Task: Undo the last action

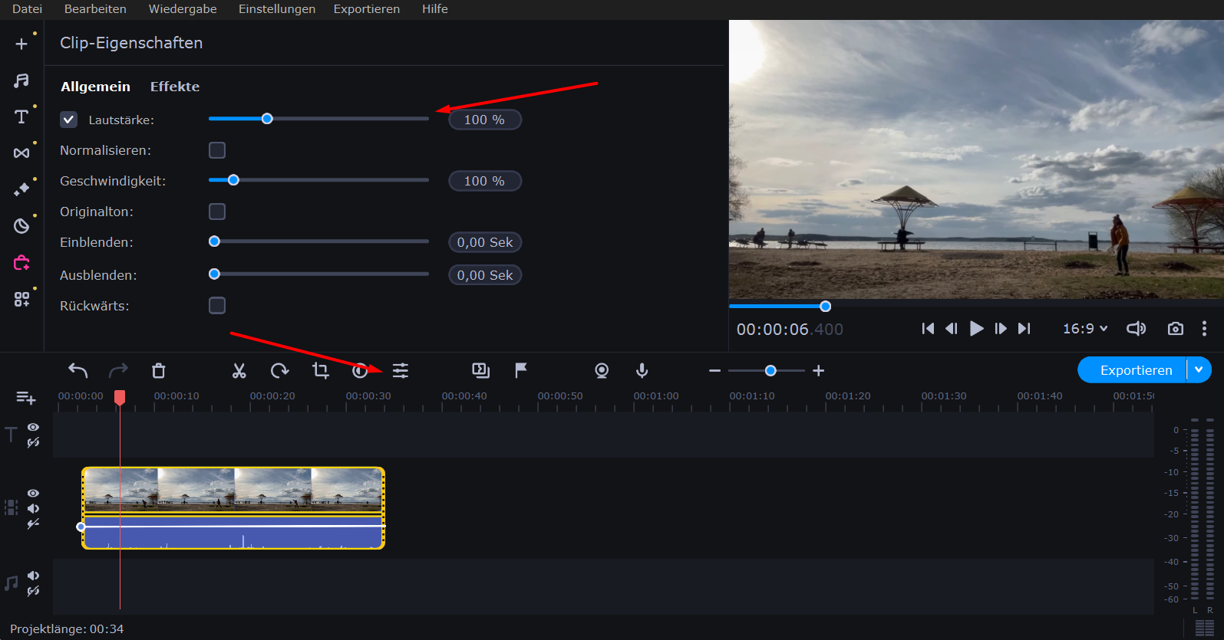Action: click(x=78, y=371)
